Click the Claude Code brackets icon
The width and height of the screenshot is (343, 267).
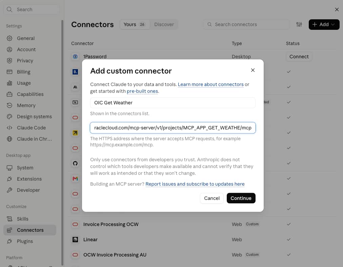[x=9, y=128]
